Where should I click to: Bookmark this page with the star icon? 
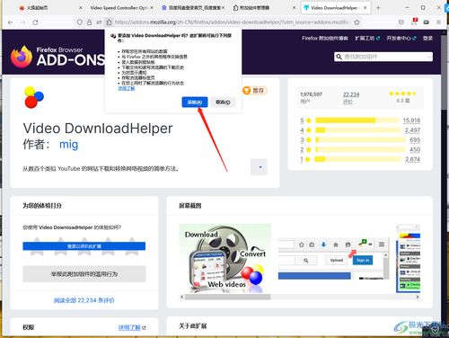[x=357, y=22]
